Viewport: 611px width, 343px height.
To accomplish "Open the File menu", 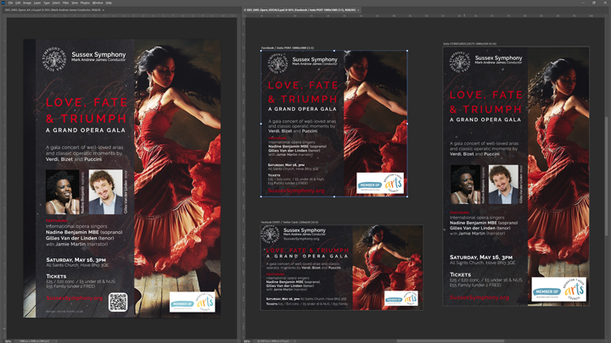I will pyautogui.click(x=11, y=3).
